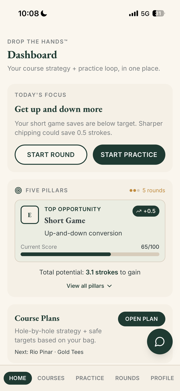Select the HOME tab
180x391 pixels.
tap(18, 378)
